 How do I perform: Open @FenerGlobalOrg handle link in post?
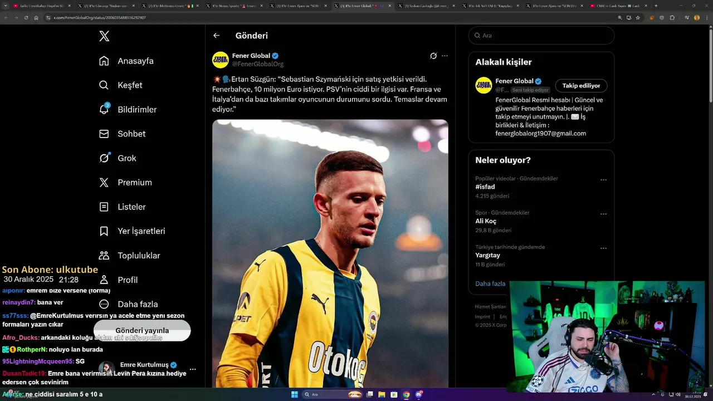coord(258,64)
